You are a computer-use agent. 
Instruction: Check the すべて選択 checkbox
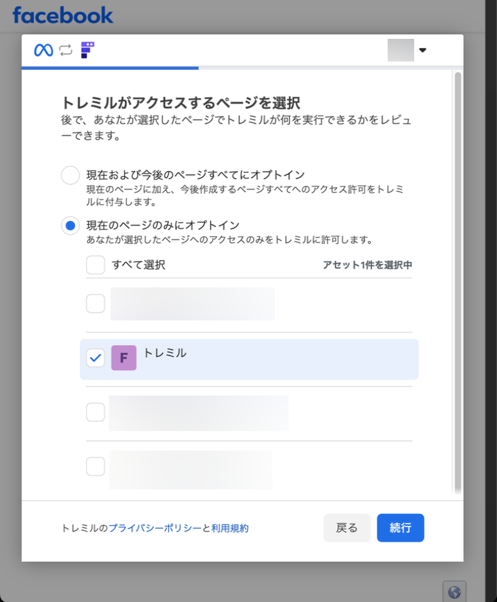96,265
